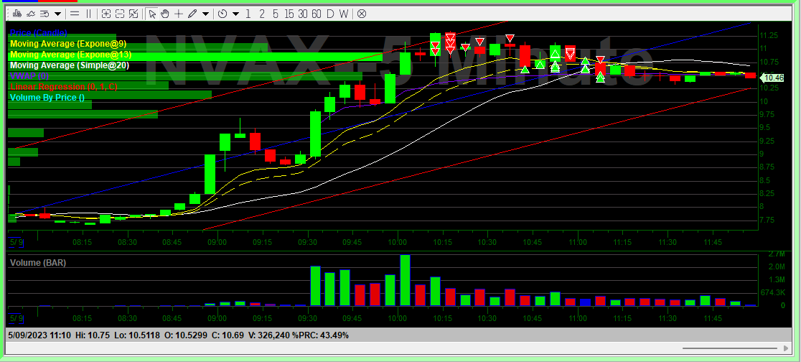The height and width of the screenshot is (362, 801).
Task: Click the blue volume bar near 11:00
Action: point(586,302)
